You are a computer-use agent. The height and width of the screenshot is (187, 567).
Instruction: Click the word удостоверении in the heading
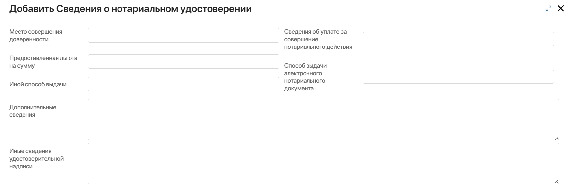[216, 9]
